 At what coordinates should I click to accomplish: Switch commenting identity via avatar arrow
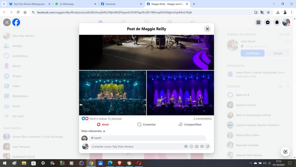pos(87,149)
